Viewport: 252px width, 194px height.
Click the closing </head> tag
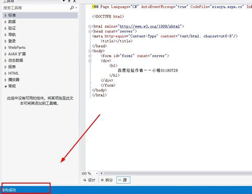(x=99, y=46)
